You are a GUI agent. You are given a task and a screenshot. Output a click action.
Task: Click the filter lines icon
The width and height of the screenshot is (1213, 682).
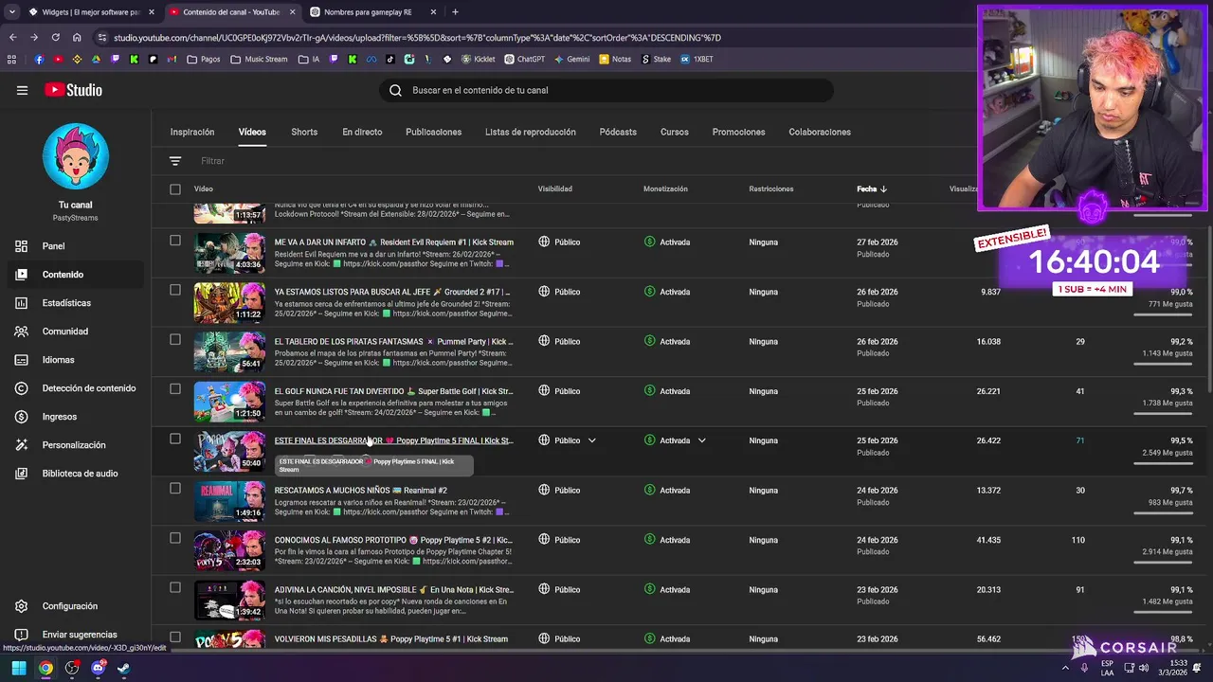(174, 161)
